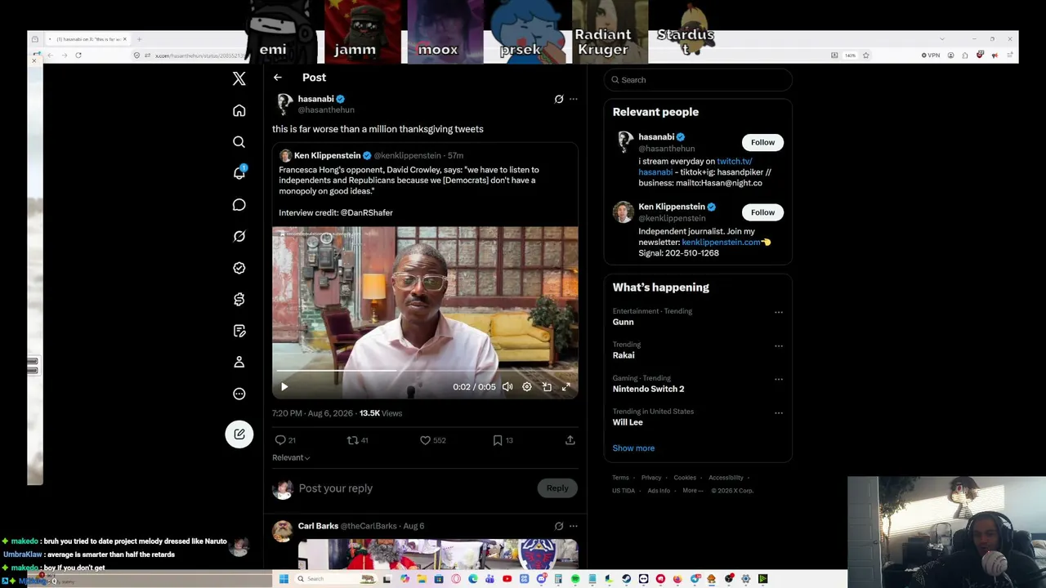Repost the hasanabi post
1046x588 pixels.
click(353, 440)
